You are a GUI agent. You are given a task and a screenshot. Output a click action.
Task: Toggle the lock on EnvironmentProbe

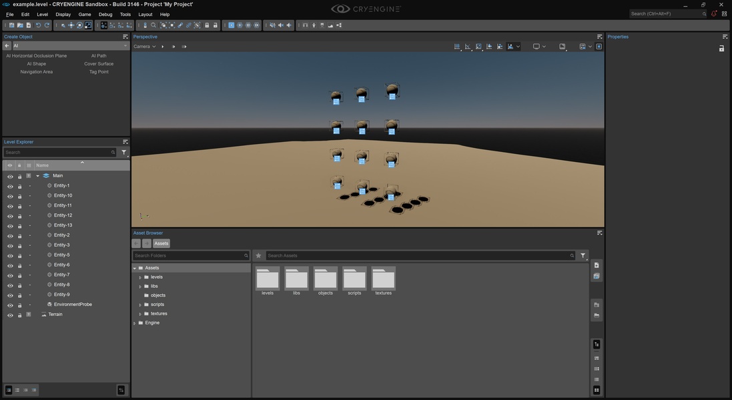coord(19,305)
